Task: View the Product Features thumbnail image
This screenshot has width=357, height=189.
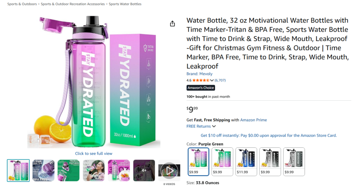Action: (x=69, y=170)
